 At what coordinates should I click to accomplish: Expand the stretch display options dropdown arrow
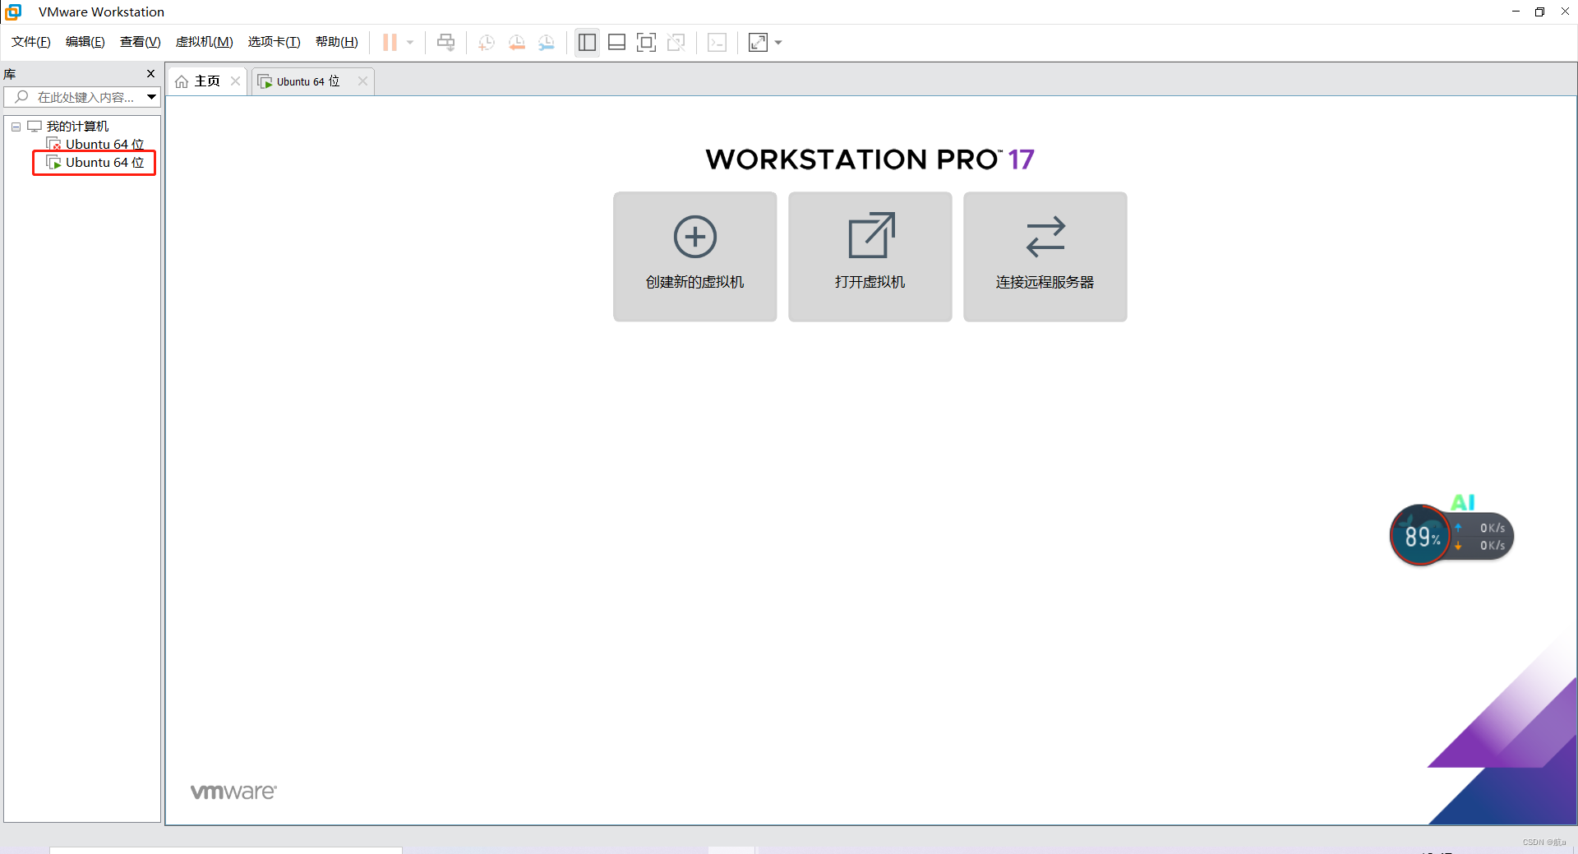pos(778,43)
